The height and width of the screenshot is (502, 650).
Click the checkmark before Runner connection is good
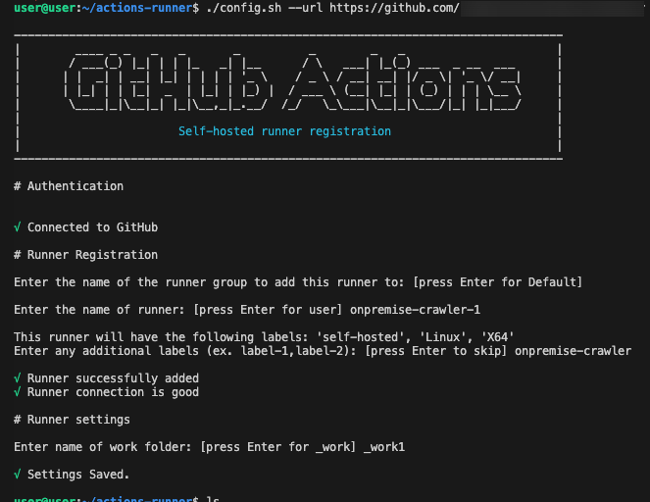(x=19, y=392)
